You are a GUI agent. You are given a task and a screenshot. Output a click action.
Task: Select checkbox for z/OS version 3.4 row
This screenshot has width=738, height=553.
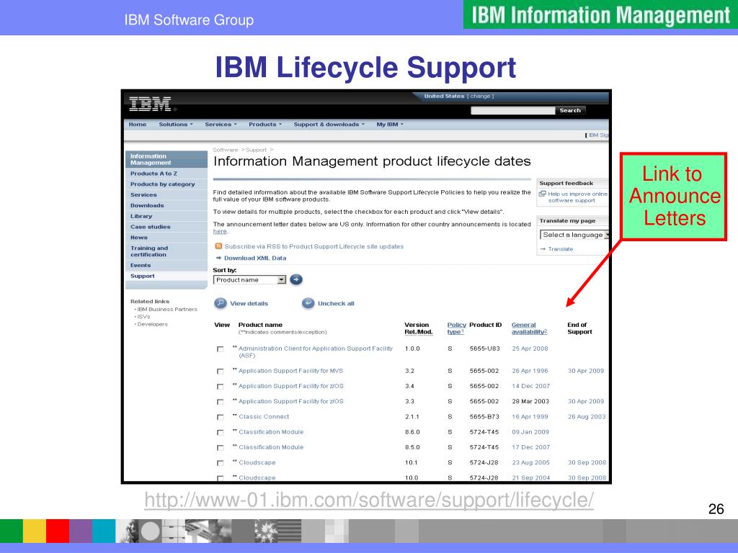220,387
